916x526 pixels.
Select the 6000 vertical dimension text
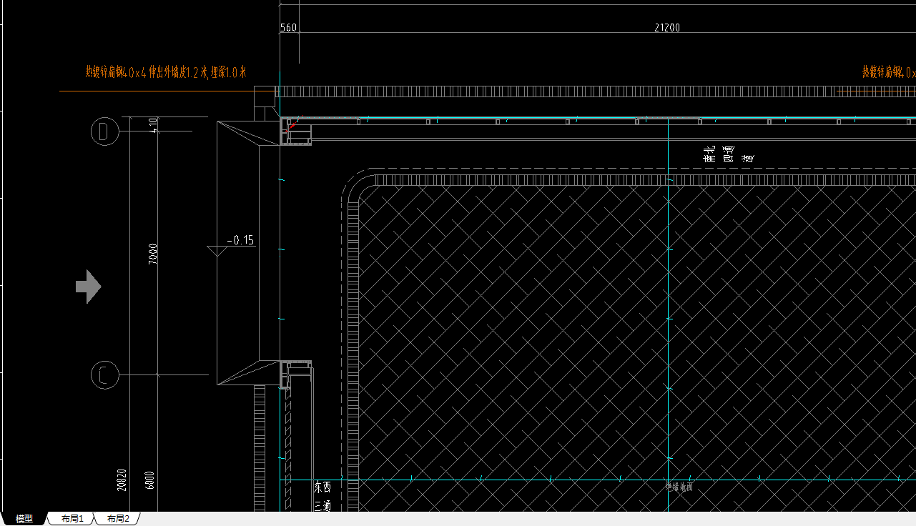150,481
